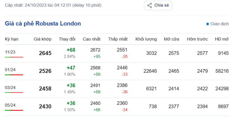Screen dimensions: 244x126
Task: Select the 11/23 contract term
Action: pyautogui.click(x=10, y=52)
